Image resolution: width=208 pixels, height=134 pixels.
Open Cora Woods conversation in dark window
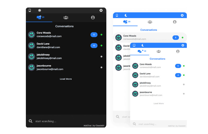pos(66,35)
